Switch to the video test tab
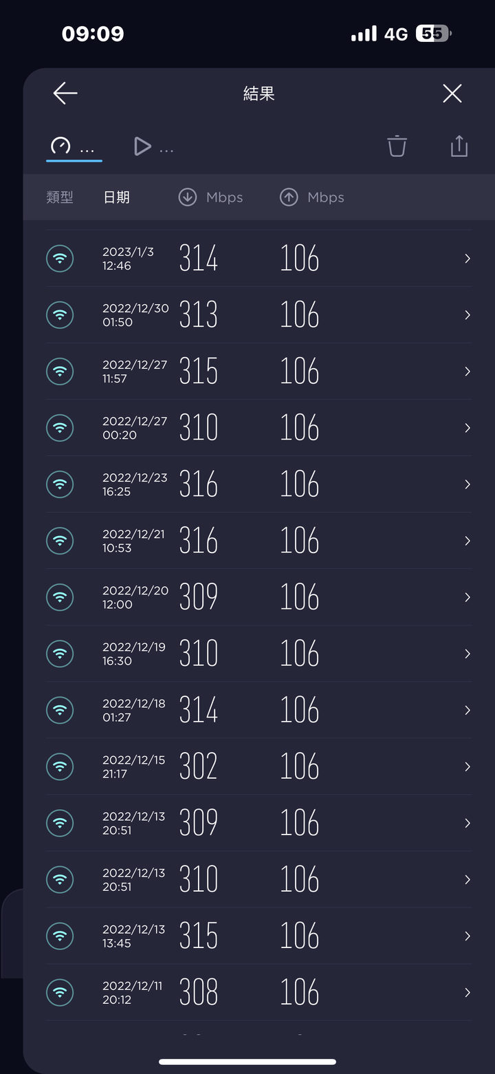 [x=153, y=147]
